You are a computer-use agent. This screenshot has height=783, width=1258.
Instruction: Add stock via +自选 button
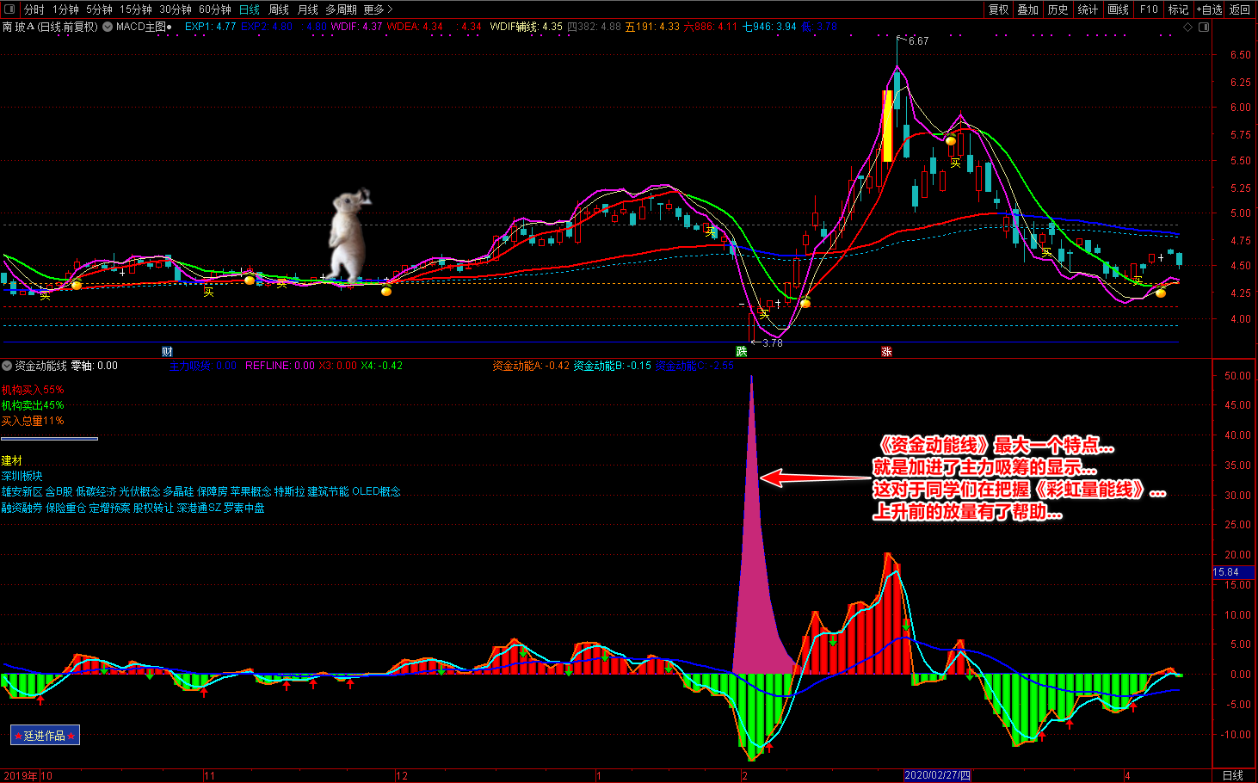pos(1209,9)
